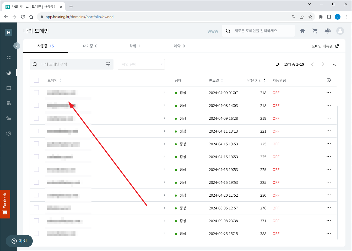The height and width of the screenshot is (251, 352).
Task: Toggle auto-renew OFF for the 2024-09-08 23:38 domain
Action: click(276, 221)
